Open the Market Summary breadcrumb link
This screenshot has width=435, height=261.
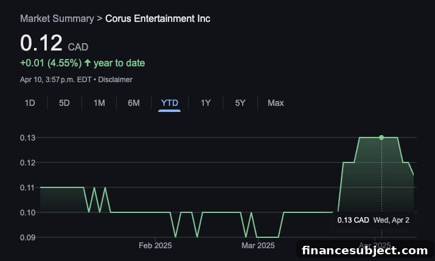point(57,19)
